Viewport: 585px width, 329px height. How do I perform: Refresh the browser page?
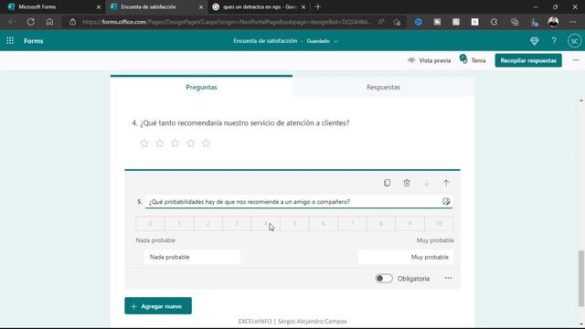tap(30, 22)
